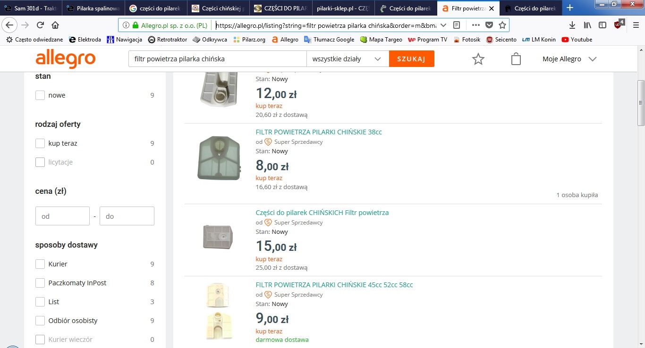
Task: Expand the 'wszystkie działy' category dropdown
Action: tap(348, 59)
